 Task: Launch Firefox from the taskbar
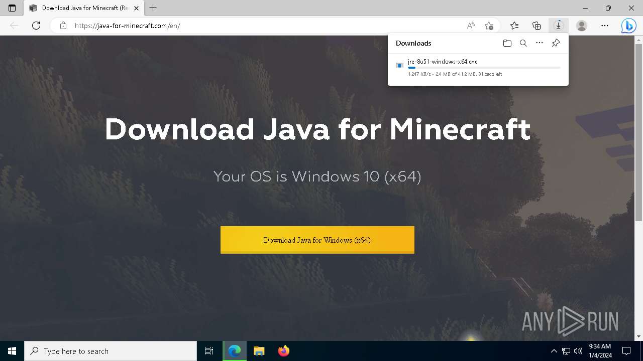click(284, 351)
